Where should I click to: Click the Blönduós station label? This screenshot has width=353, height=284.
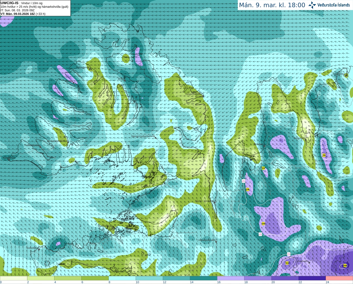[258, 144]
